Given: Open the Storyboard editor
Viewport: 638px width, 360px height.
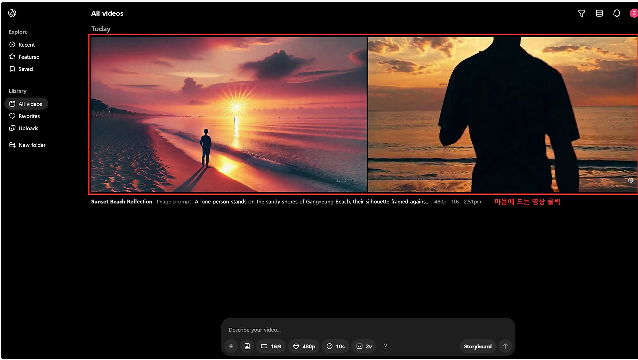Looking at the screenshot, I should pyautogui.click(x=478, y=346).
